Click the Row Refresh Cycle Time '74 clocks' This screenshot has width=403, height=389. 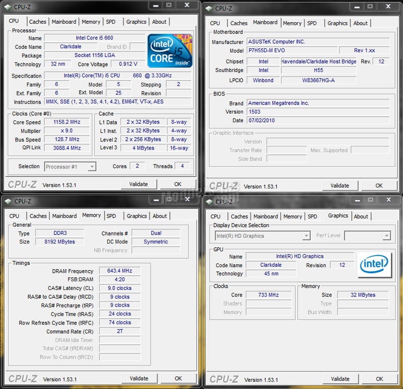point(120,323)
